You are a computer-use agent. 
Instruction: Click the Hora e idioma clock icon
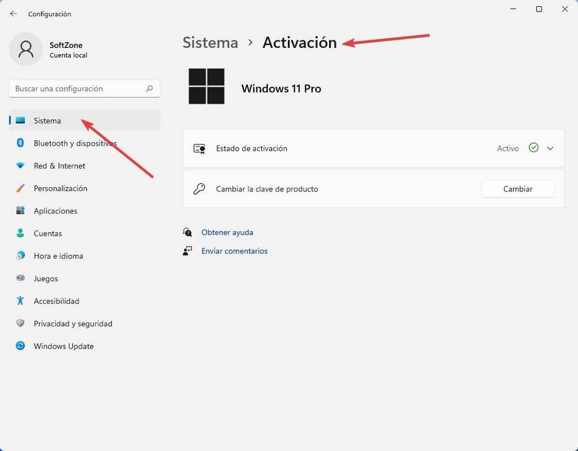pos(20,255)
